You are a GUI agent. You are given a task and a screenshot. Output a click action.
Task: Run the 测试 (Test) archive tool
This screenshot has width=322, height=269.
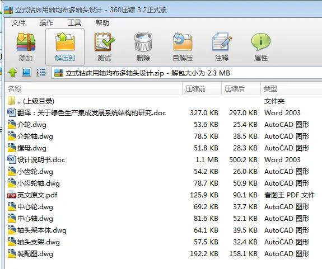(104, 42)
